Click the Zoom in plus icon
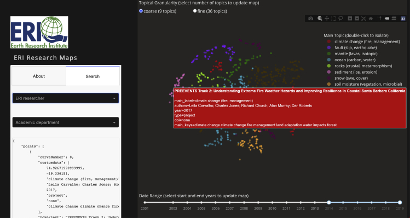410x218 pixels. pyautogui.click(x=350, y=19)
